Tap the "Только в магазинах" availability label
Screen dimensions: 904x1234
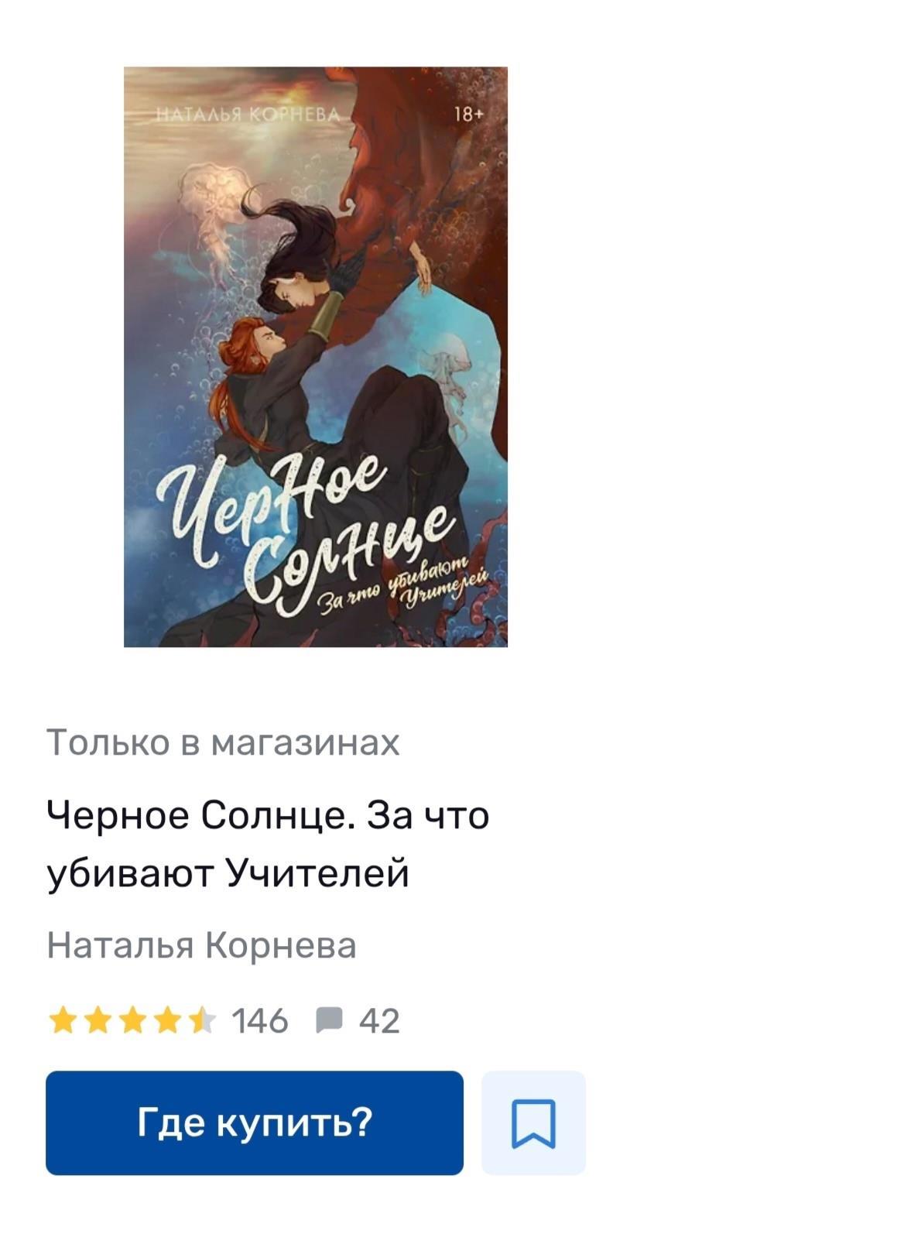click(223, 742)
